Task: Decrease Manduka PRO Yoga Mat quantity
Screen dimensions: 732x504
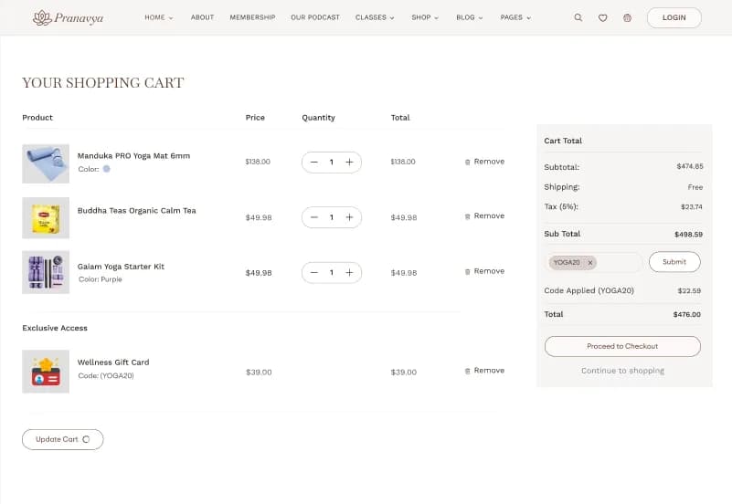Action: pyautogui.click(x=314, y=162)
